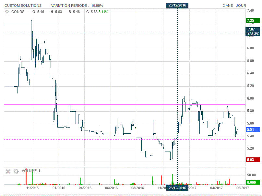262x196 pixels.
Task: Click the 5.51 current price label
Action: pyautogui.click(x=253, y=129)
